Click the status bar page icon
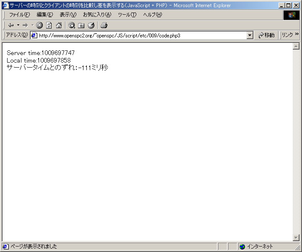This screenshot has width=302, height=252. 5,247
